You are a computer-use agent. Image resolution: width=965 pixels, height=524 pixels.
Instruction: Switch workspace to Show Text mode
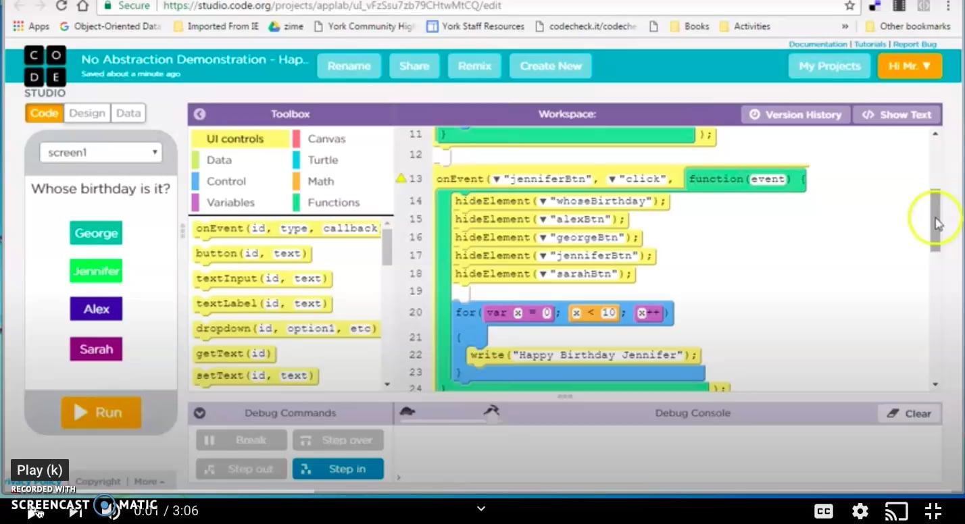pos(897,115)
